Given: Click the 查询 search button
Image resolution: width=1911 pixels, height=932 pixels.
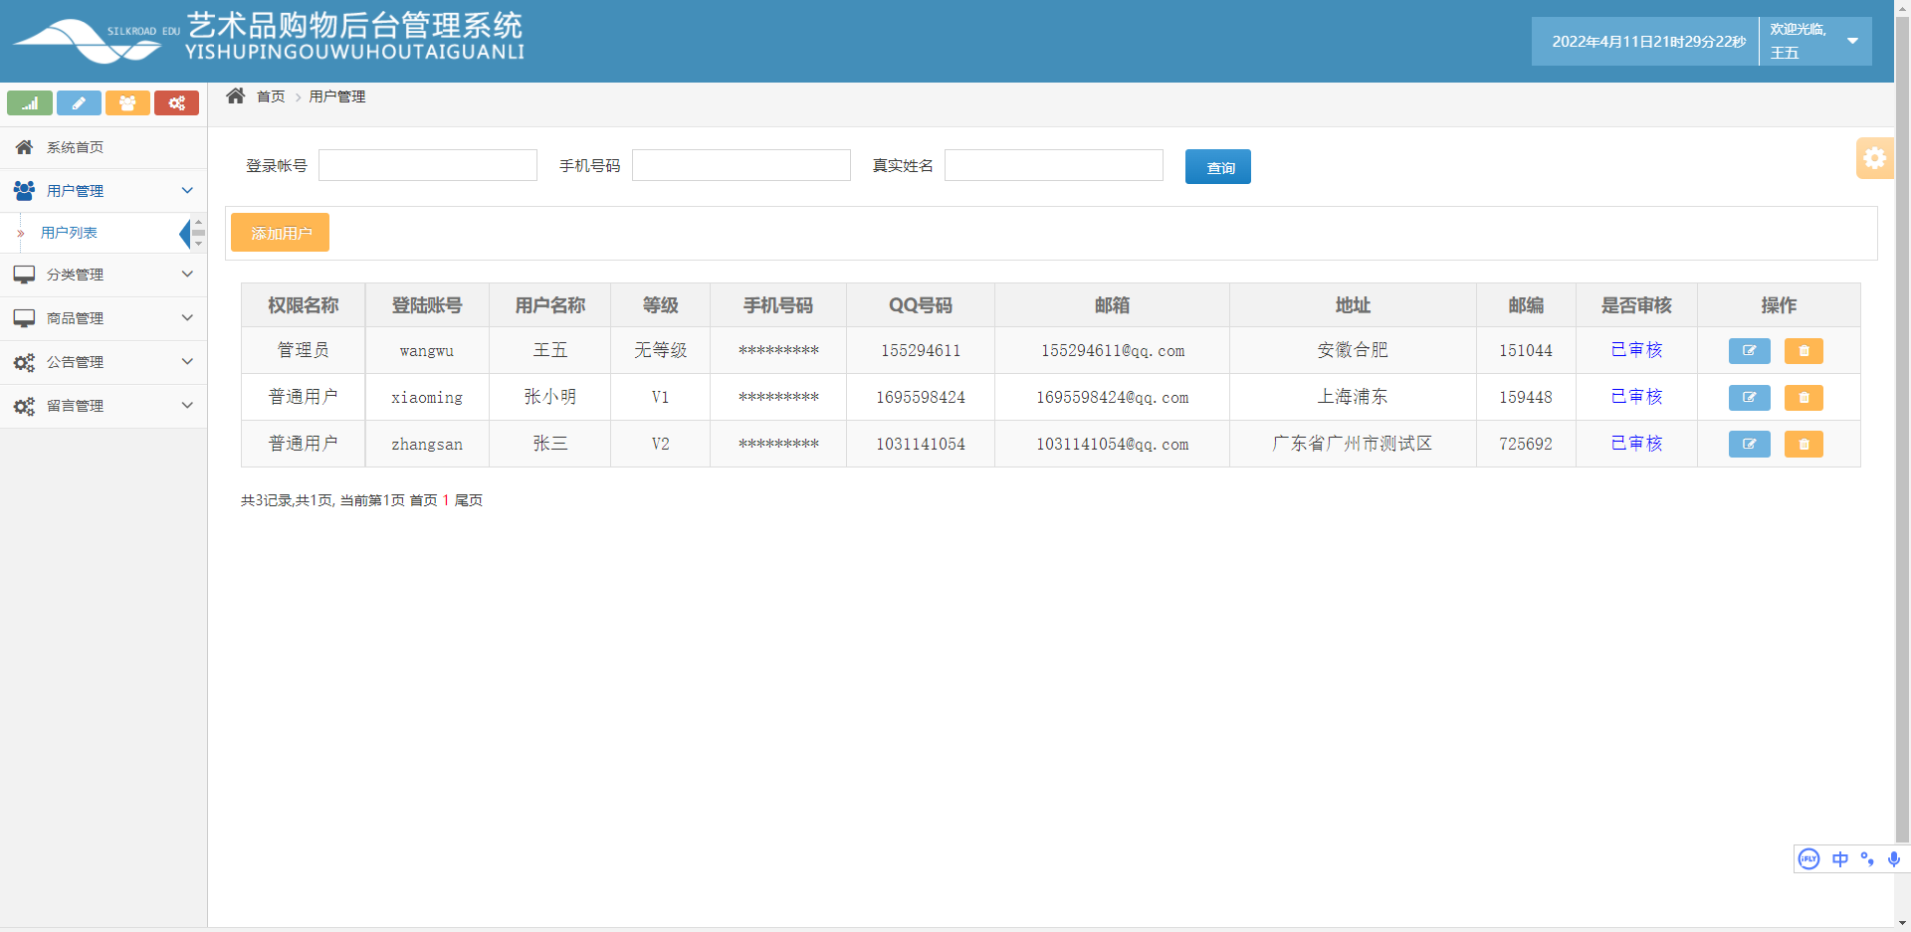Looking at the screenshot, I should tap(1218, 167).
